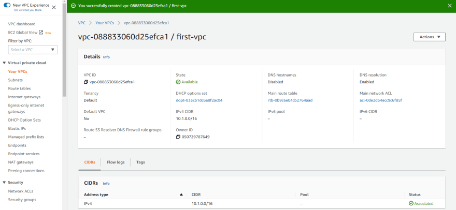Click the Owner ID value 050729787649
456x210 pixels.
196,137
